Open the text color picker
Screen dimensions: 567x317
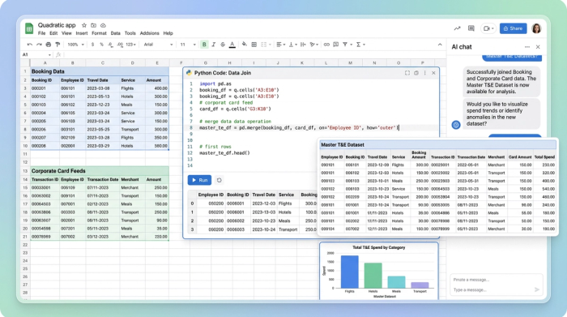coord(232,45)
